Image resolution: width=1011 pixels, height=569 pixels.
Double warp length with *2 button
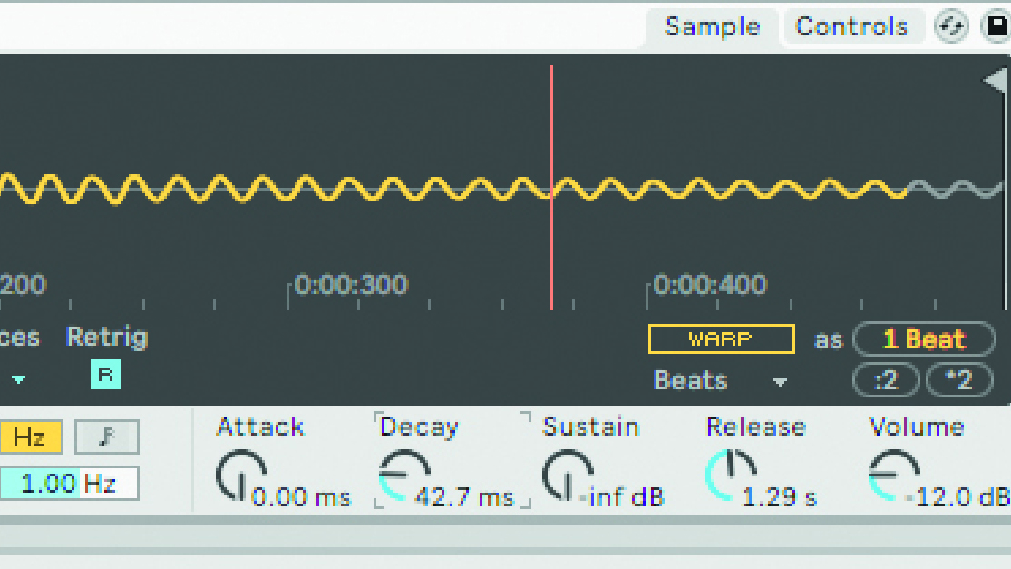pyautogui.click(x=959, y=380)
